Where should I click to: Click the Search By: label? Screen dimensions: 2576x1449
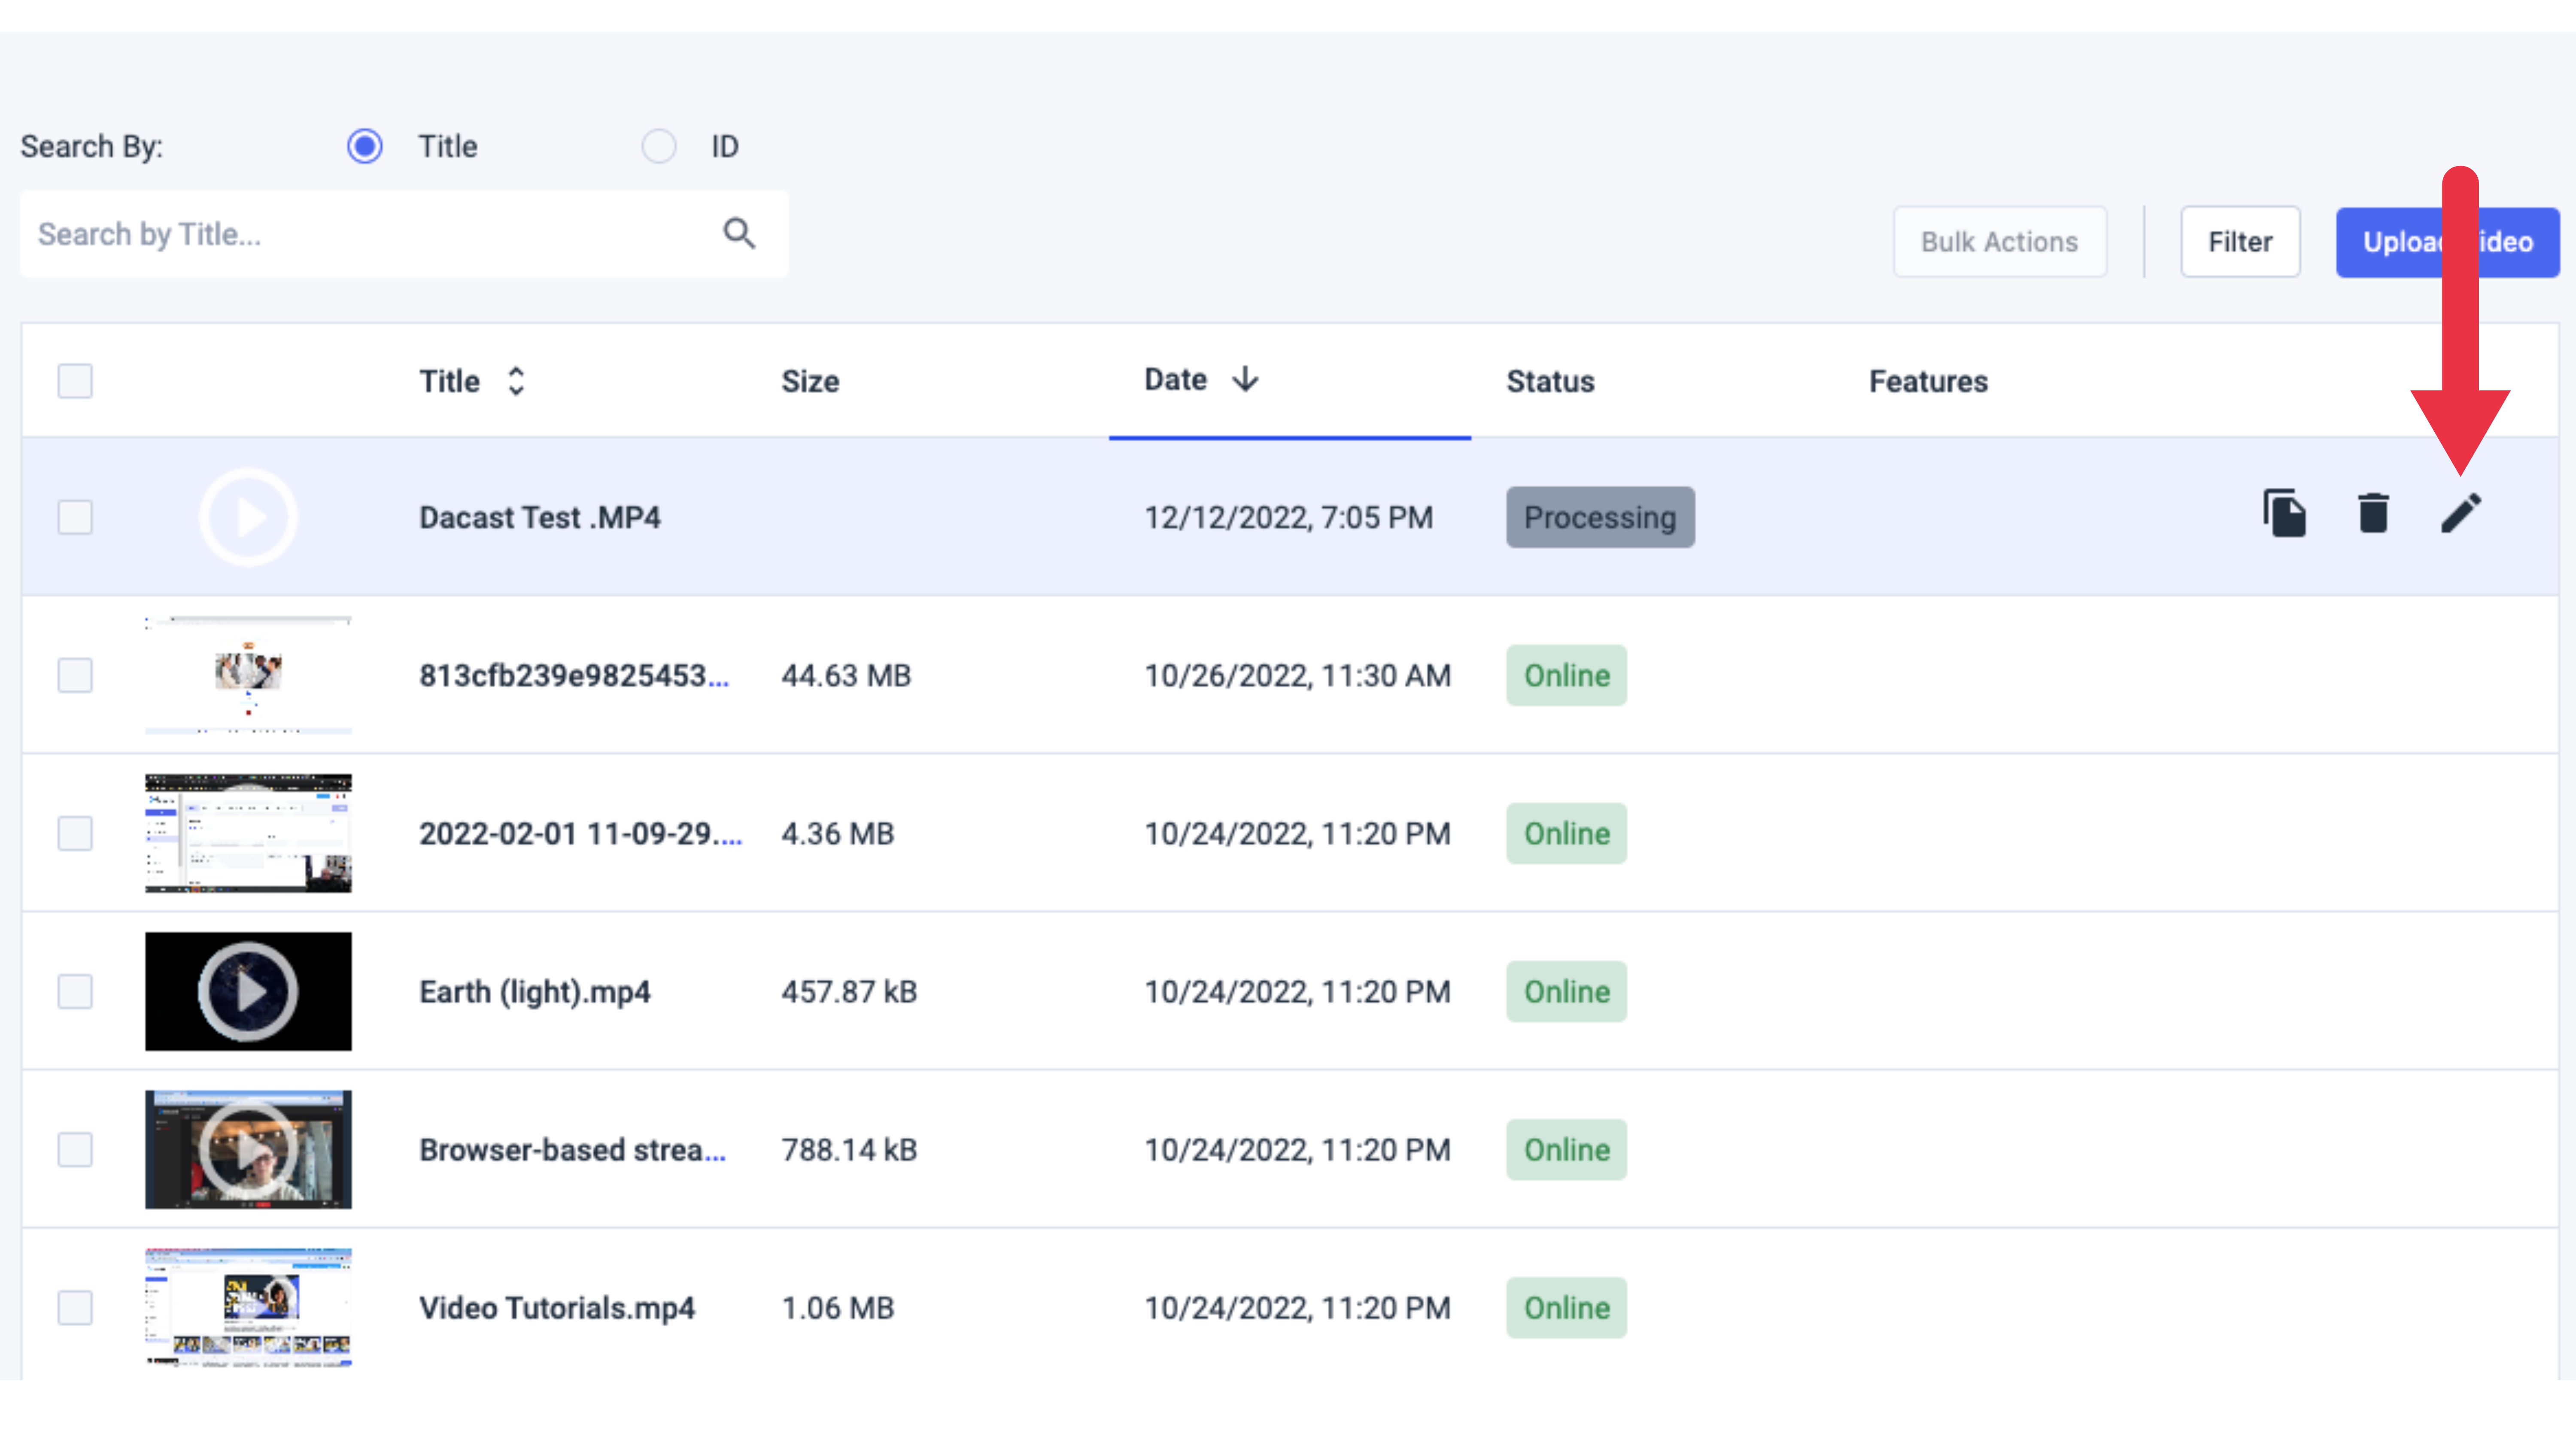(x=92, y=146)
